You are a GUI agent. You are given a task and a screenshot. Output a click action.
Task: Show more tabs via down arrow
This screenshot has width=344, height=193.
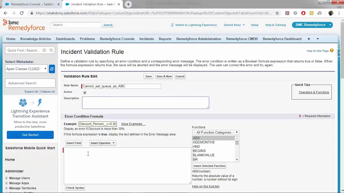point(318,39)
